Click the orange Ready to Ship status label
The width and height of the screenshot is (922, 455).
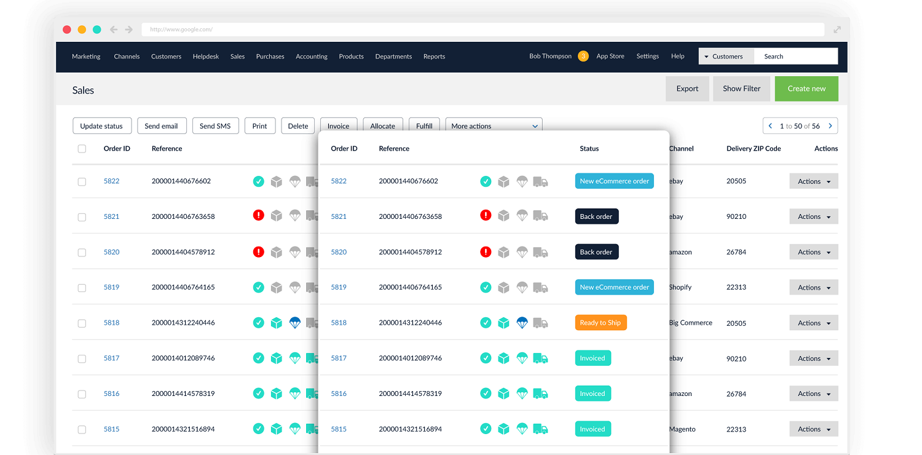601,323
